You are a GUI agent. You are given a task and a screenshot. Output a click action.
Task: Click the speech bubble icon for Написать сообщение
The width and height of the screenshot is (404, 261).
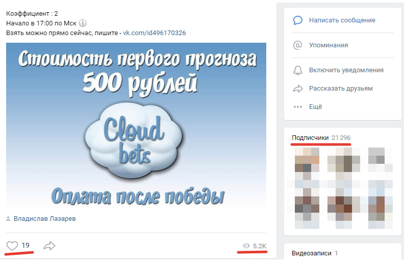point(298,20)
